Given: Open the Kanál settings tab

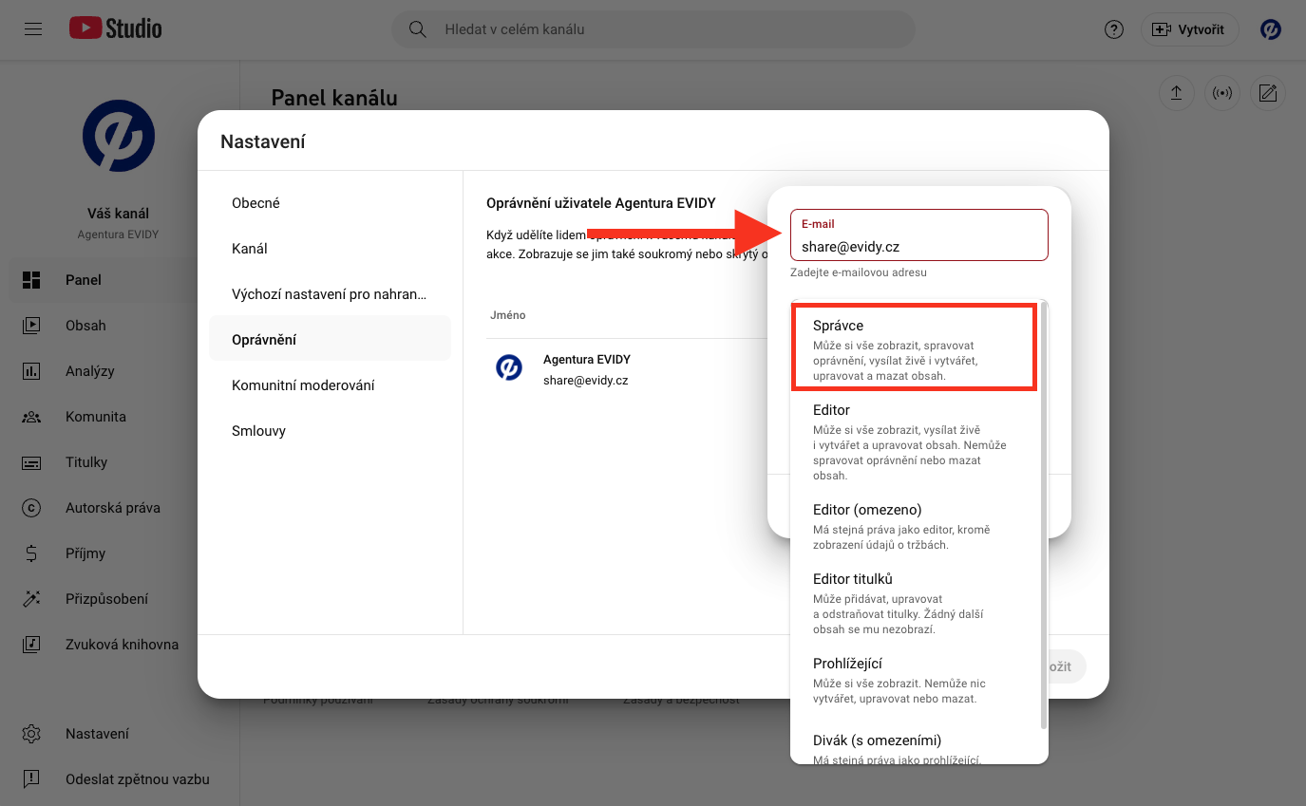Looking at the screenshot, I should tap(330, 249).
